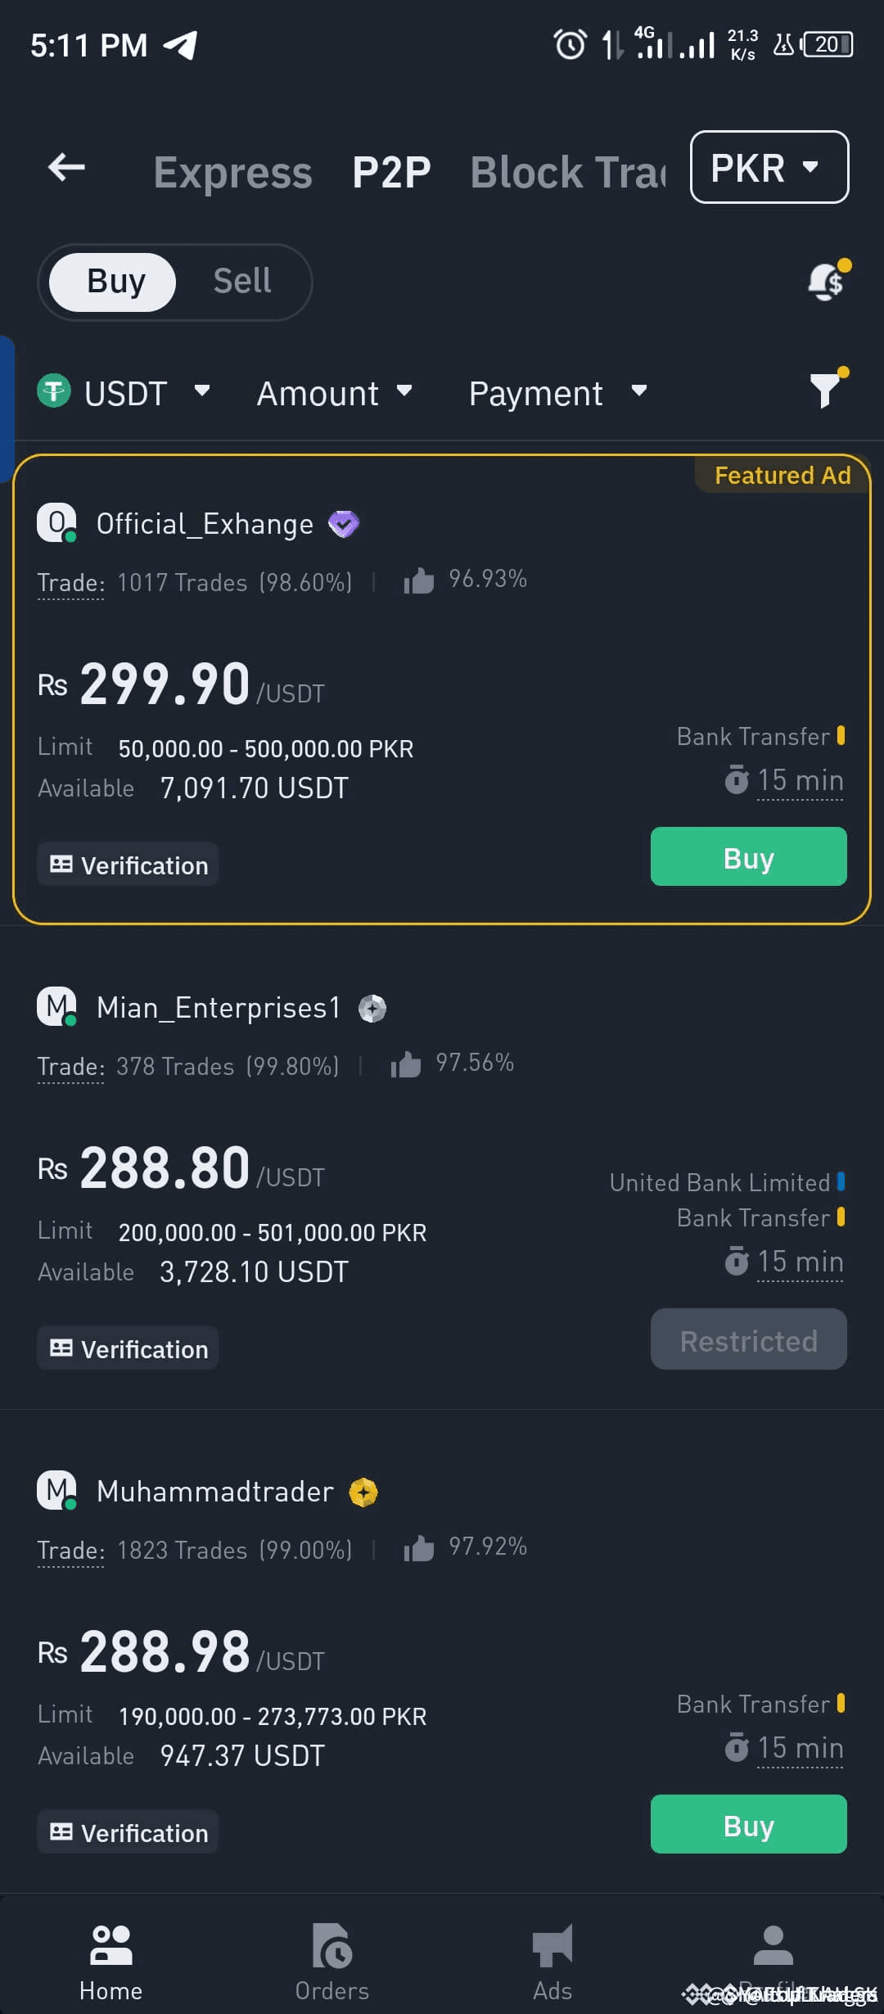The width and height of the screenshot is (884, 2014).
Task: Tap the Ads icon in bottom bar
Action: [x=552, y=1957]
